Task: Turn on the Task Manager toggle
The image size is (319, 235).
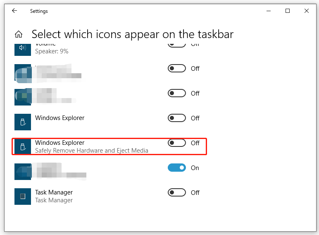Action: coord(176,192)
